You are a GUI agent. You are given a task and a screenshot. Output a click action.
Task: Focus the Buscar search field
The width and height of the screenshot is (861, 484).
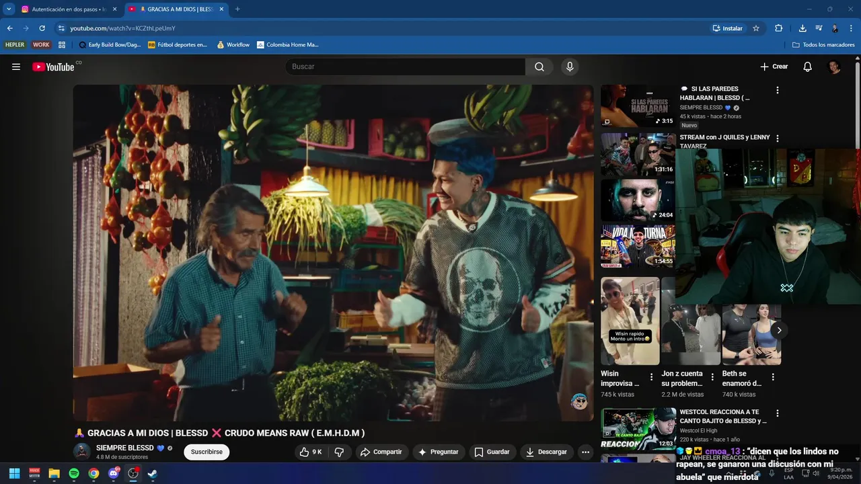[405, 67]
